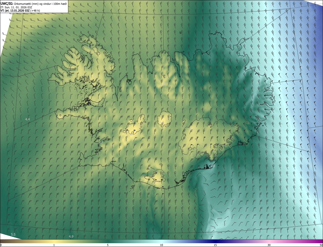323x247 pixels.
Task: Click the '0' tick on the color scale
Action: (1, 245)
